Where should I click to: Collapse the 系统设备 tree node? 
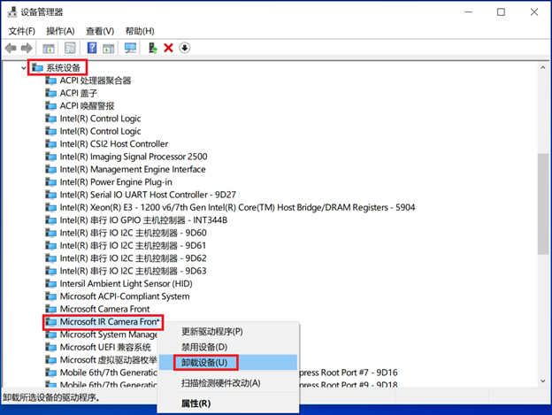pyautogui.click(x=24, y=68)
